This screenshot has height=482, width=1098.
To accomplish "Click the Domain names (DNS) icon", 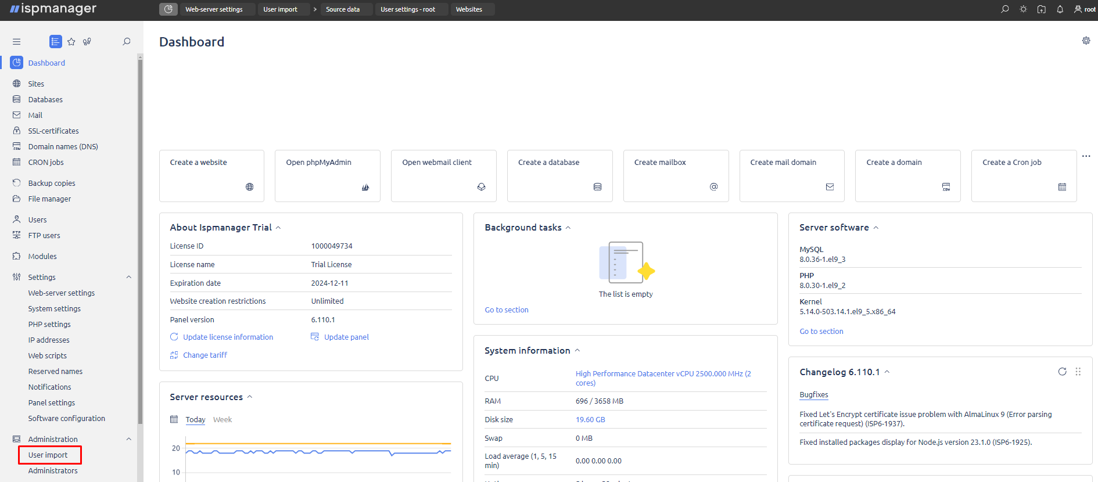I will click(17, 146).
